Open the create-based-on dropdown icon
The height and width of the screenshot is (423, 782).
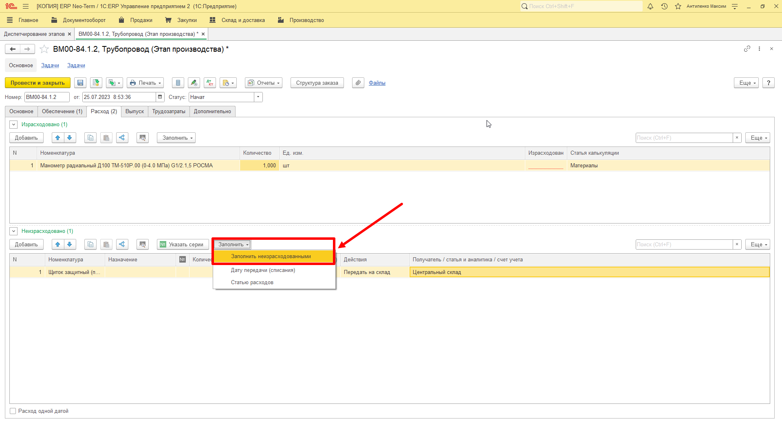click(115, 83)
